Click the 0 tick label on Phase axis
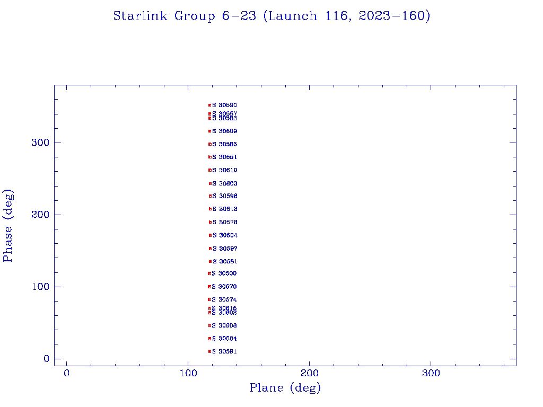The width and height of the screenshot is (543, 407). 46,359
